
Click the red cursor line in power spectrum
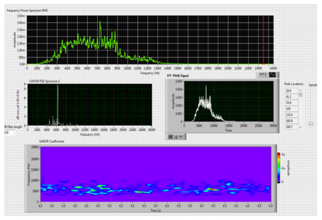263,40
